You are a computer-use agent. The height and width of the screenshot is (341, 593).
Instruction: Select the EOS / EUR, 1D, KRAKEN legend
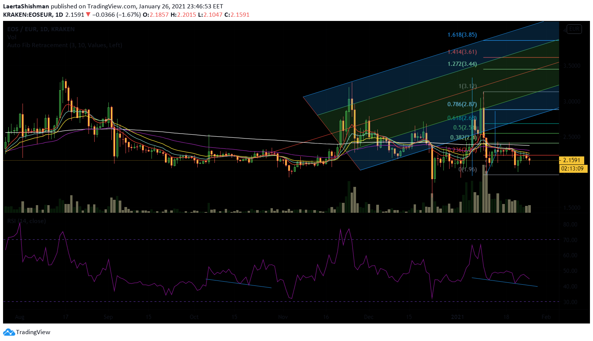tap(41, 29)
